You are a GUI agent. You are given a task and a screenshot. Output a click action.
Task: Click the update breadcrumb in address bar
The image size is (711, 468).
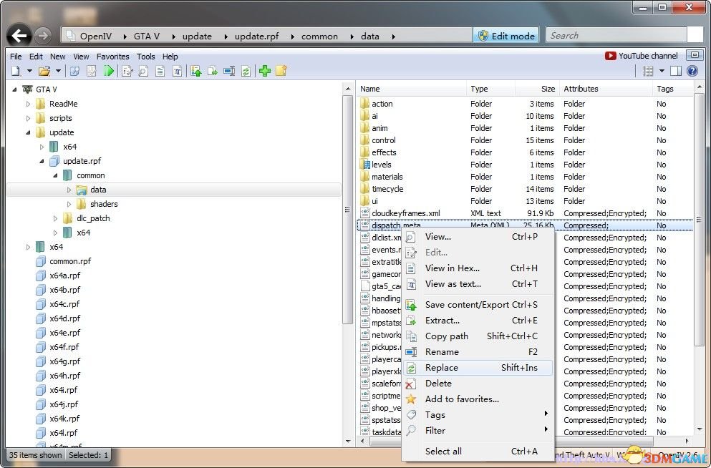[197, 36]
